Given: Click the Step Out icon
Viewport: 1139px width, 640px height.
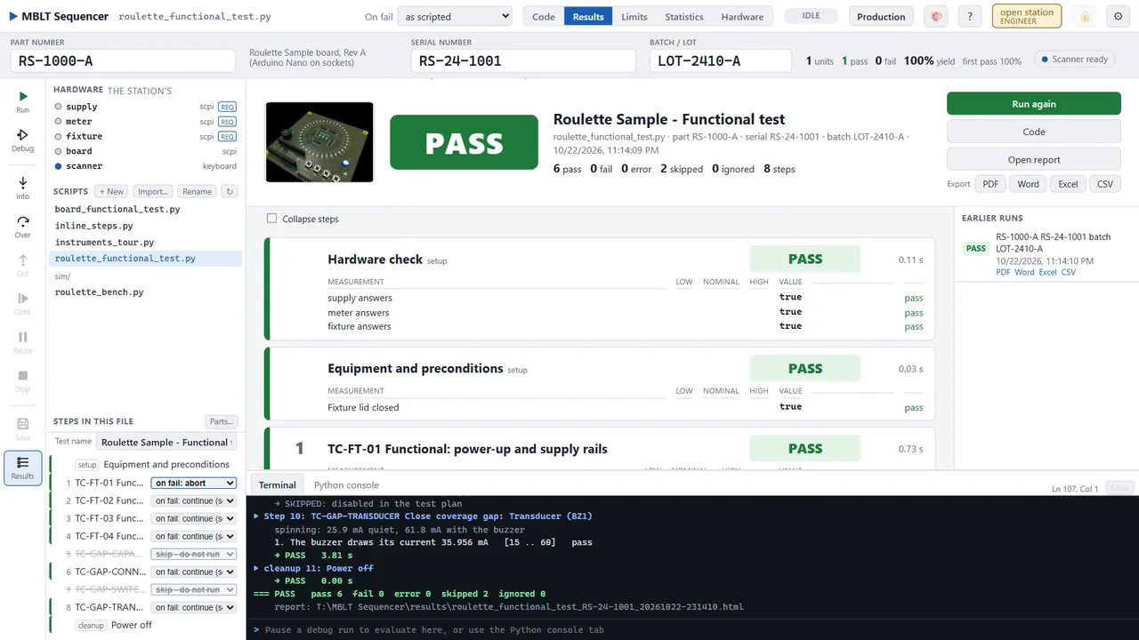Looking at the screenshot, I should pos(22,265).
